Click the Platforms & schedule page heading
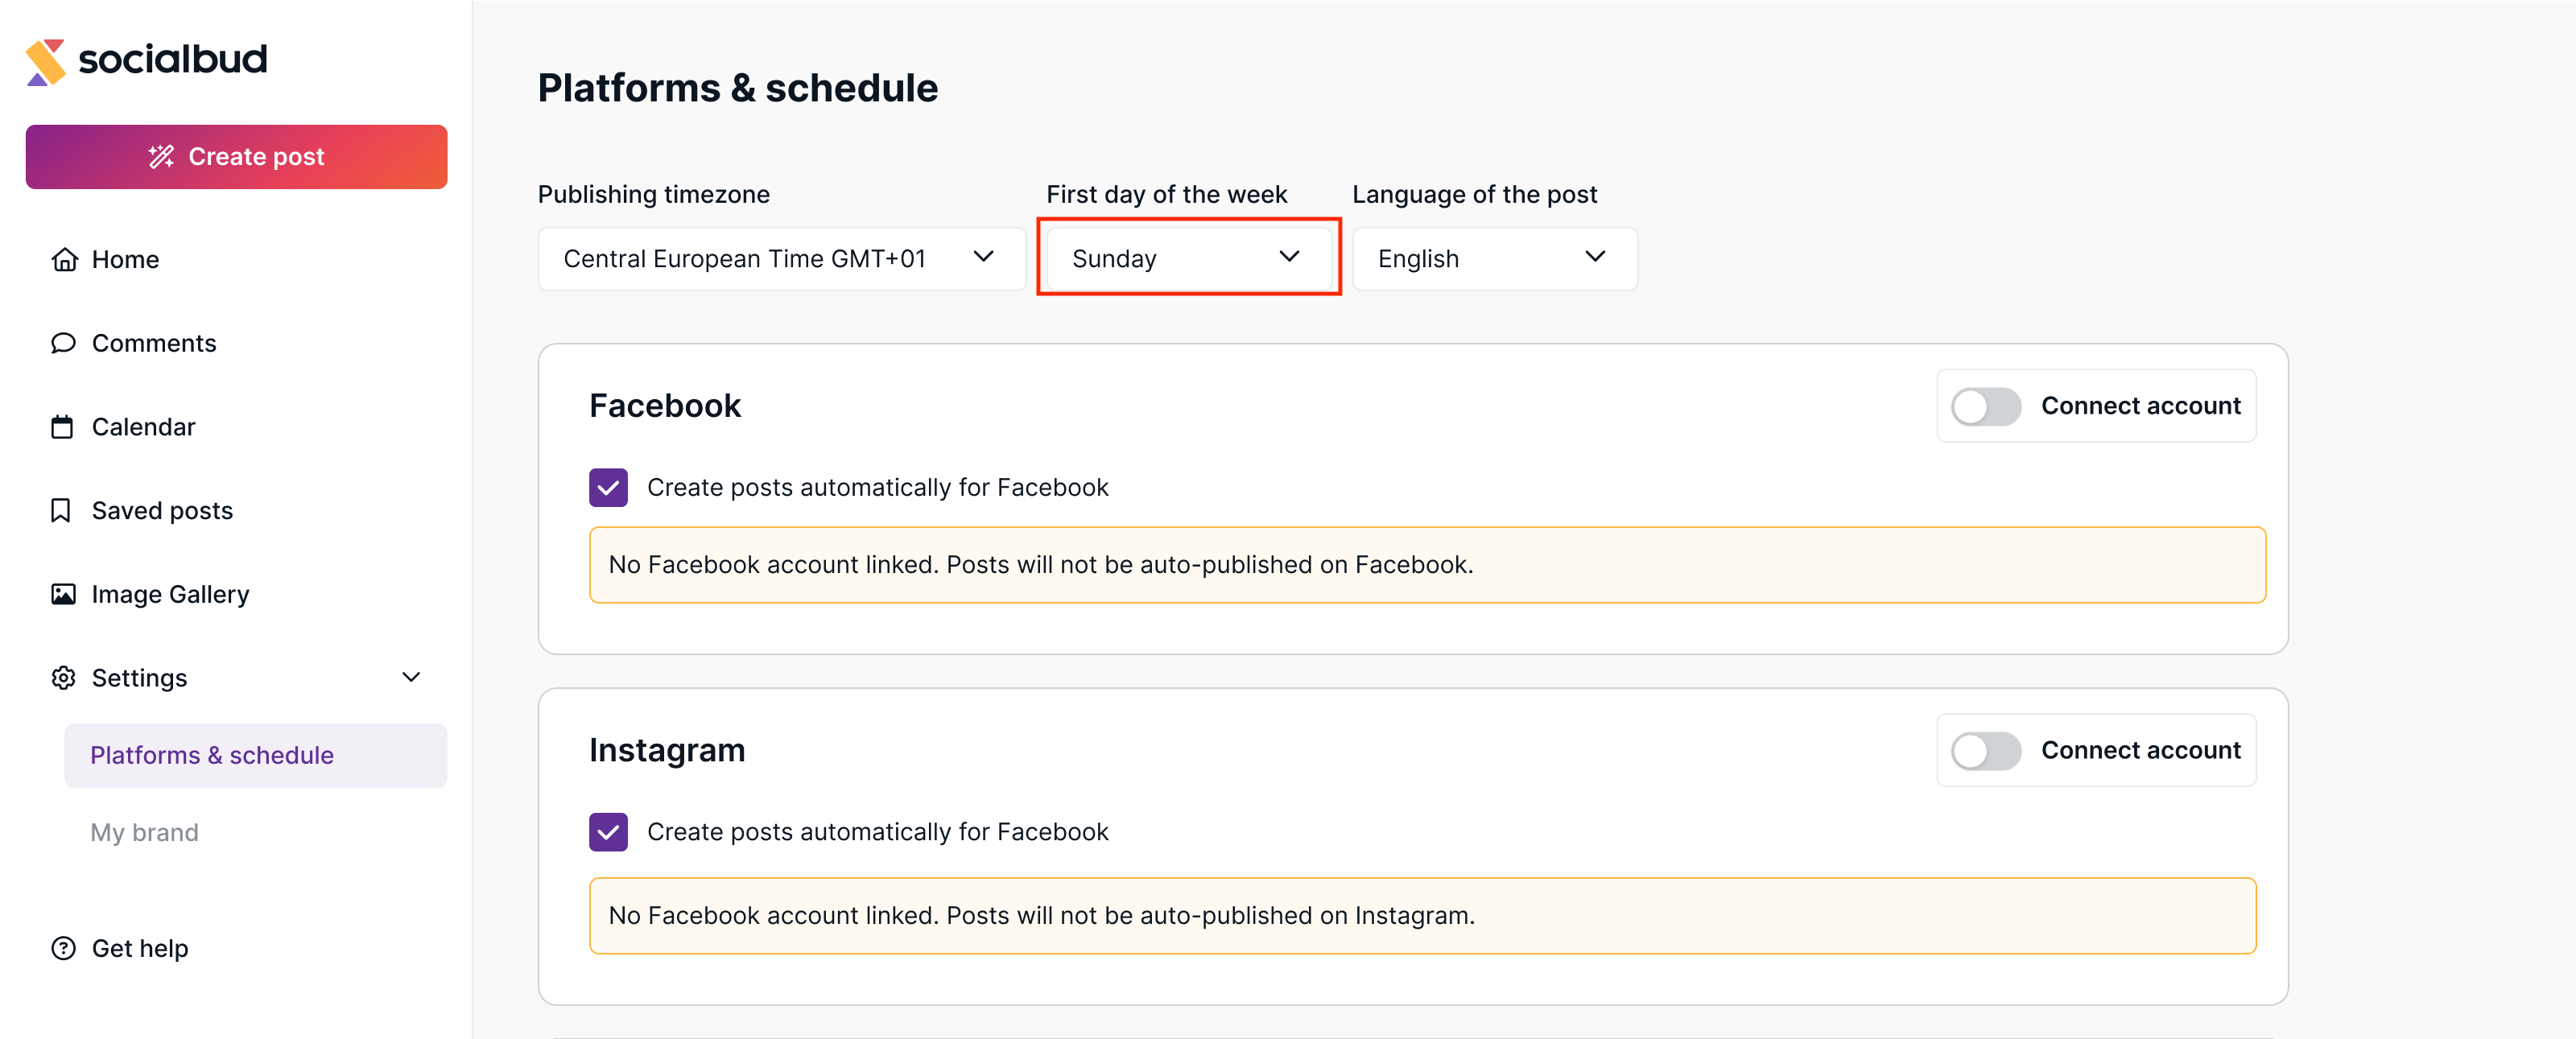Screen dimensions: 2576x1039 point(738,88)
